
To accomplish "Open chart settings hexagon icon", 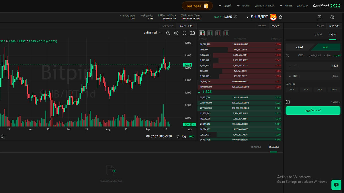I will click(176, 33).
